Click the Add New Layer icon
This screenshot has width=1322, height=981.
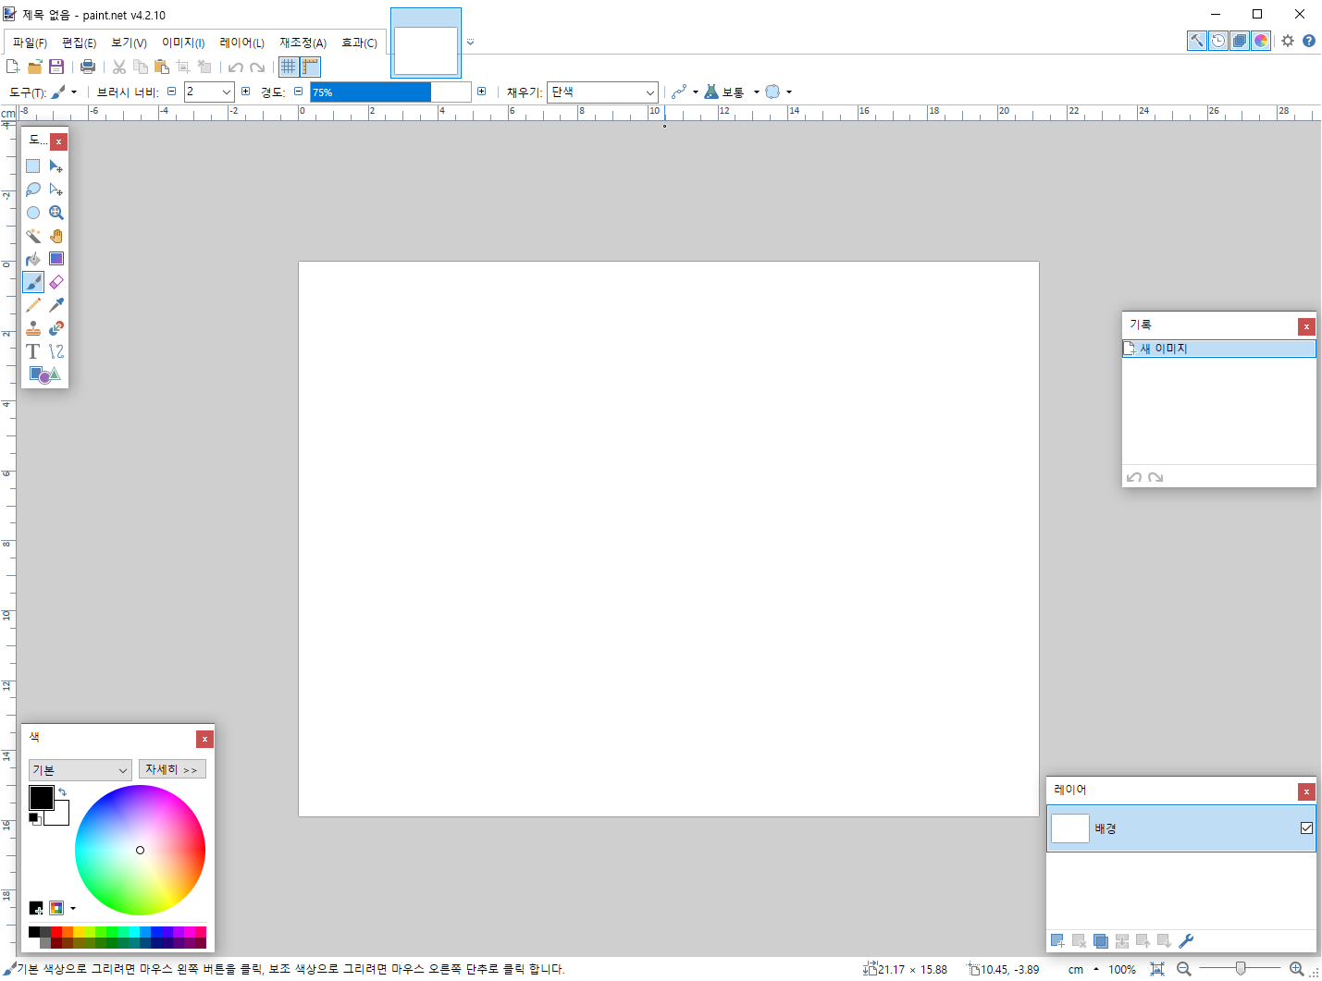coord(1057,941)
